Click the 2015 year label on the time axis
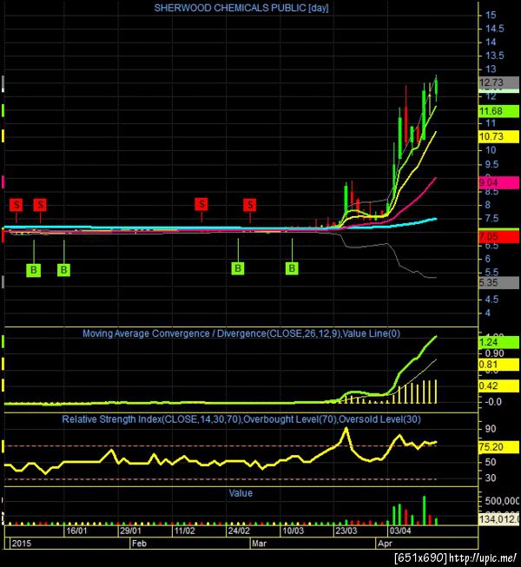This screenshot has width=521, height=567. (x=22, y=544)
